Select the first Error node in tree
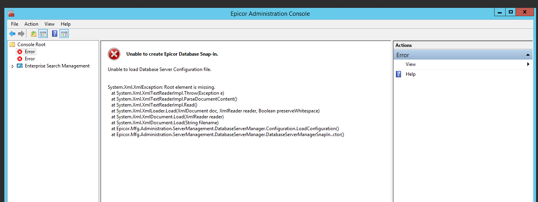This screenshot has height=202, width=538. [x=30, y=52]
